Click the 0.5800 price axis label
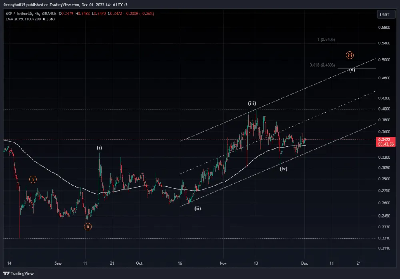Viewport: 400px width, 279px height. [384, 28]
